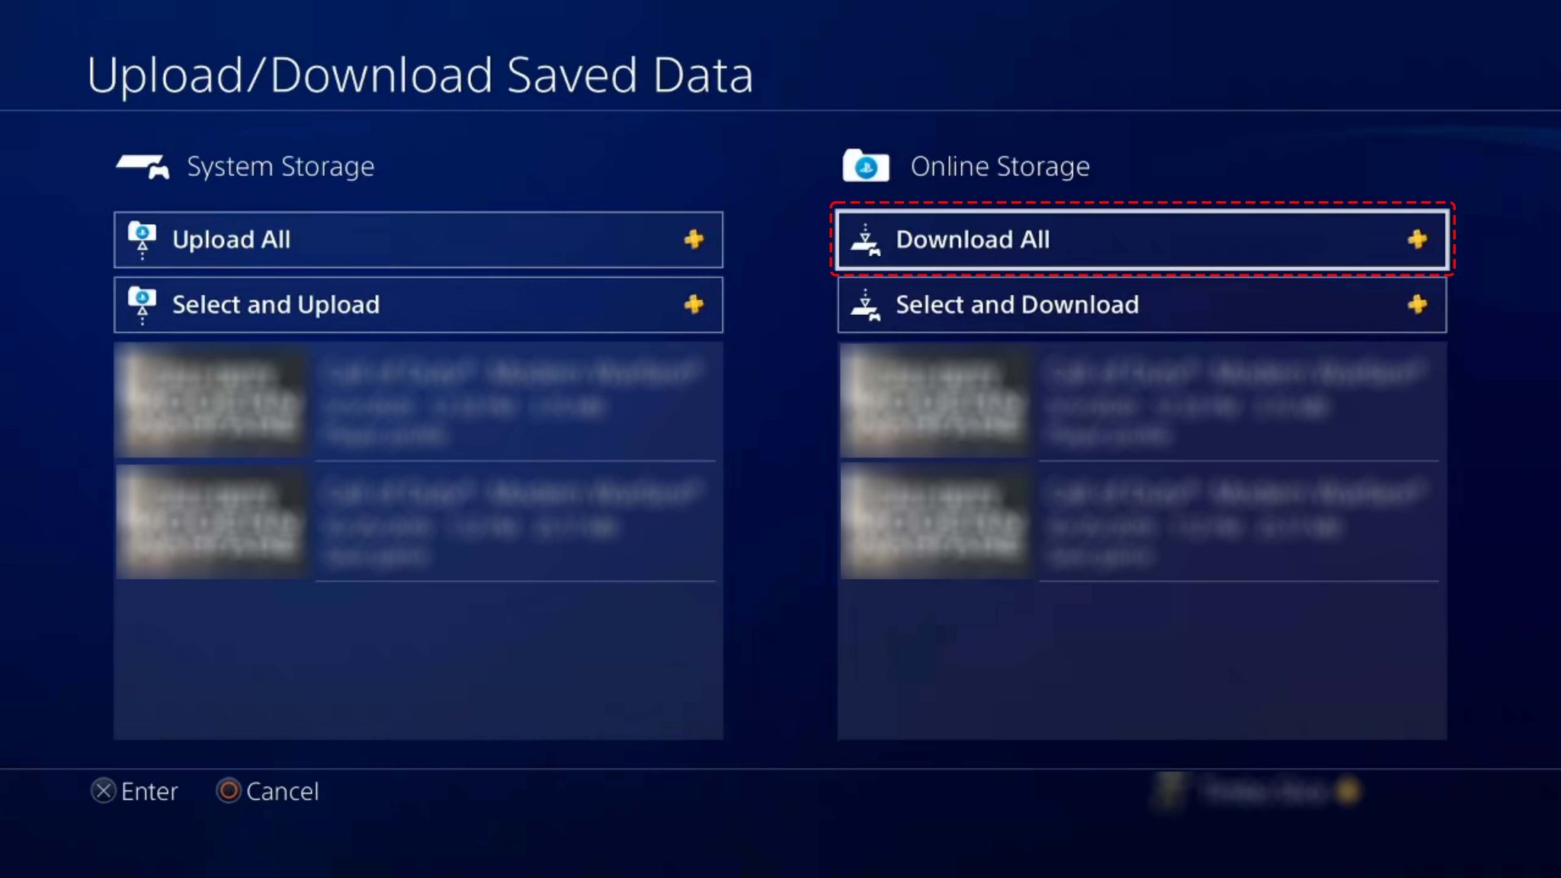Click the yellow plus icon on Download All

[x=1416, y=238]
